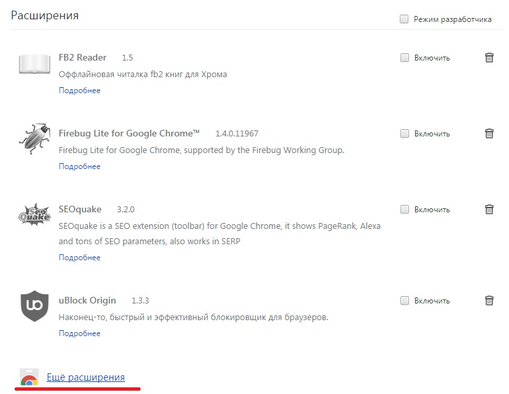Click the FB2 Reader book icon
This screenshot has width=509, height=394.
(x=35, y=65)
